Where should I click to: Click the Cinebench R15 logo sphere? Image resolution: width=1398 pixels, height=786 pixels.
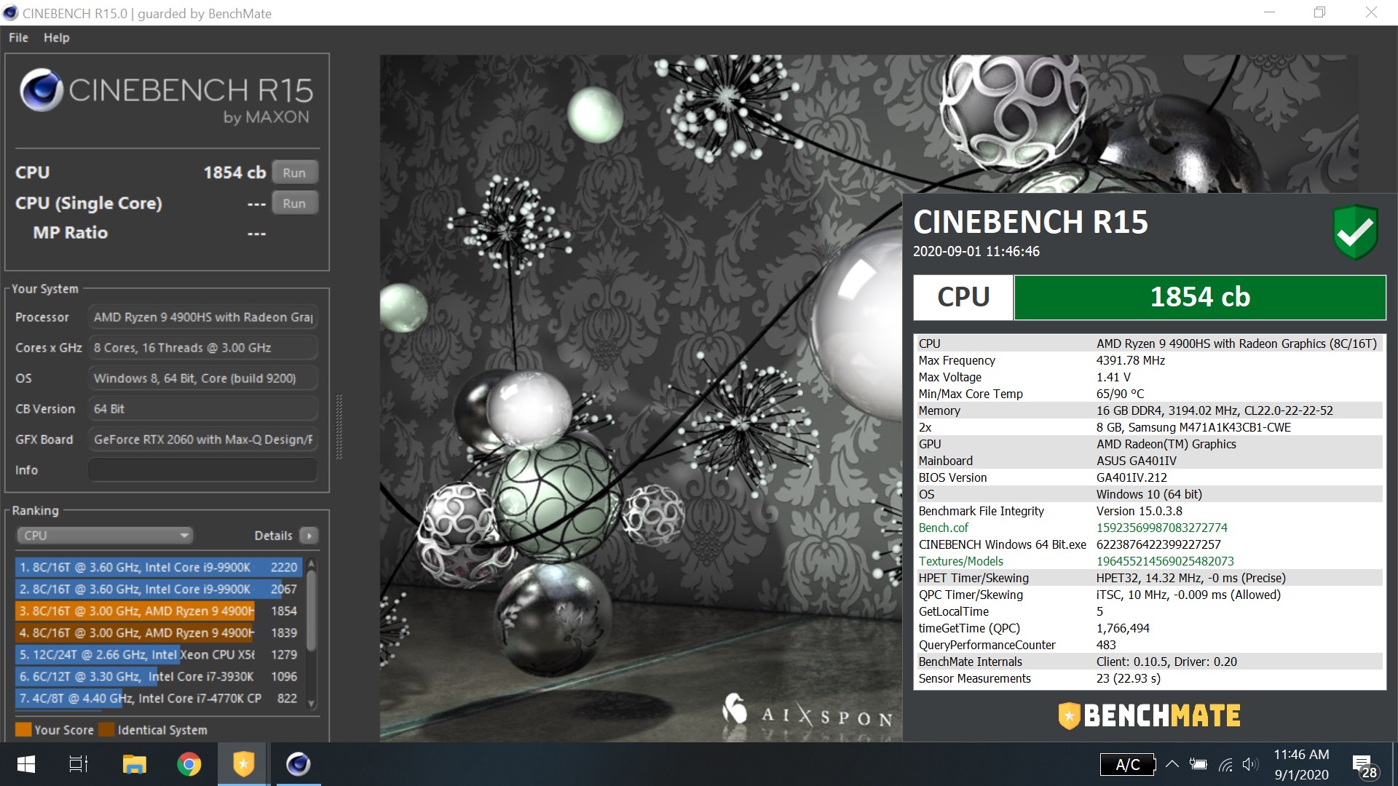click(41, 90)
